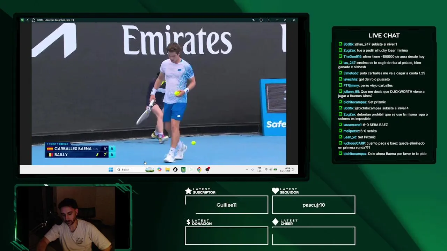Open the ESP LAA language switcher
The height and width of the screenshot is (251, 447).
[259, 169]
